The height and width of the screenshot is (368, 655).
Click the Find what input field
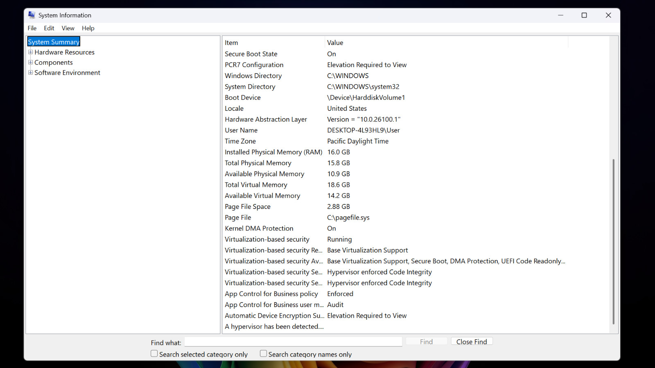(x=293, y=341)
